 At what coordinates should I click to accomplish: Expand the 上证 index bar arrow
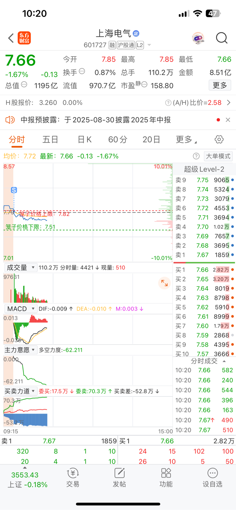click(25, 468)
